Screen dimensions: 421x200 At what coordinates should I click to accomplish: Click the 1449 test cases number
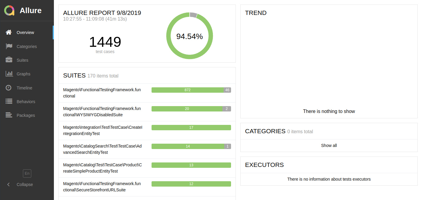[x=105, y=42]
